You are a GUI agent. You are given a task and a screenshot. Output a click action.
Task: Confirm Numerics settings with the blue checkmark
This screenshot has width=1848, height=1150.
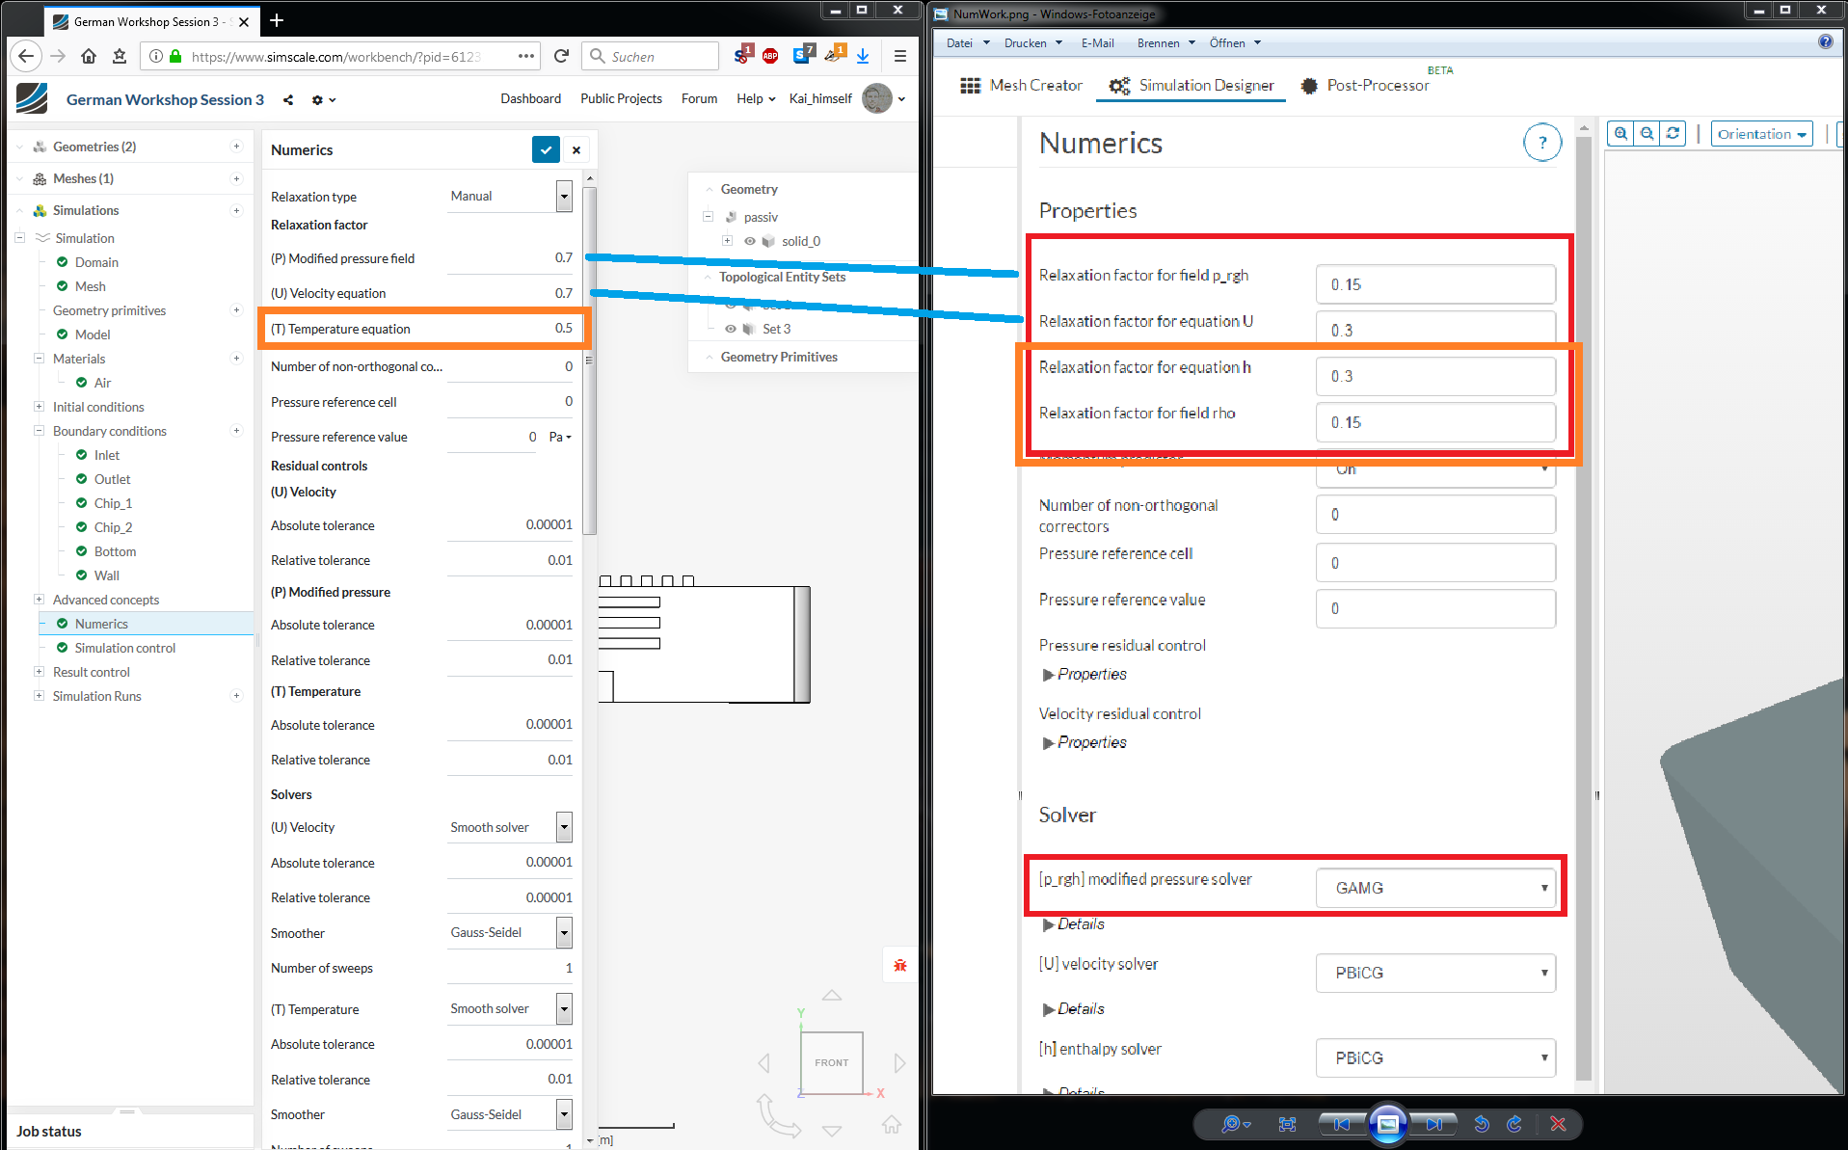point(546,149)
